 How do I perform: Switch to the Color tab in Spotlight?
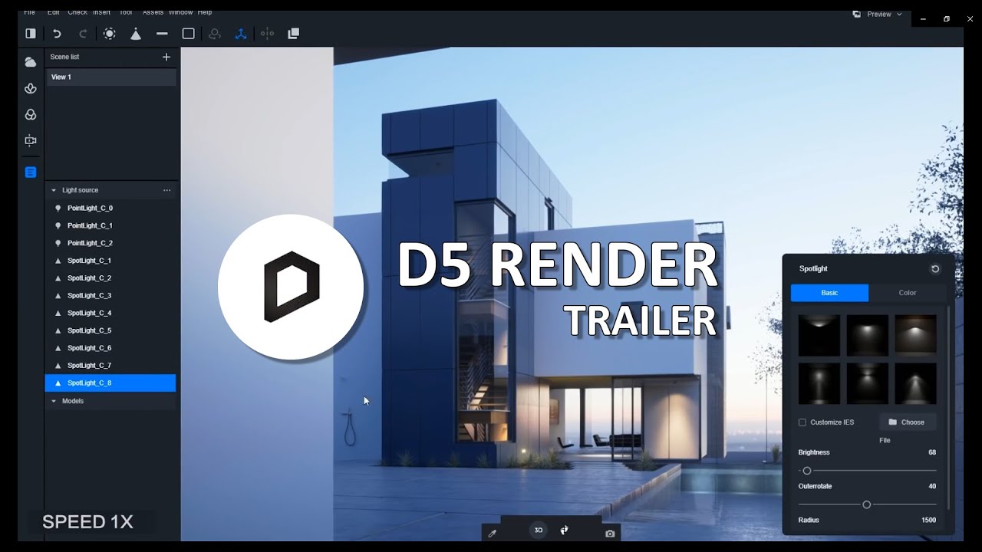[908, 293]
